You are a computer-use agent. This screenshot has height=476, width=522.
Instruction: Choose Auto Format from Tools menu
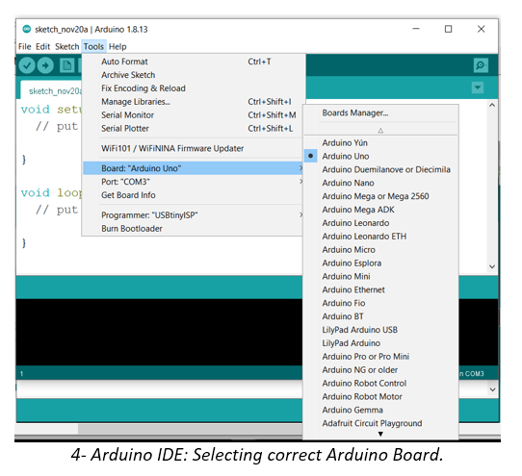coord(193,62)
